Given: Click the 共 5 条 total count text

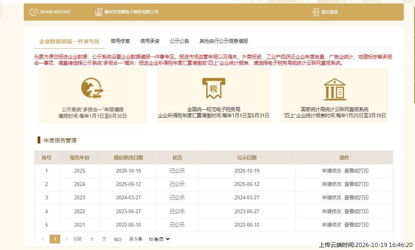Looking at the screenshot, I should pos(136,239).
